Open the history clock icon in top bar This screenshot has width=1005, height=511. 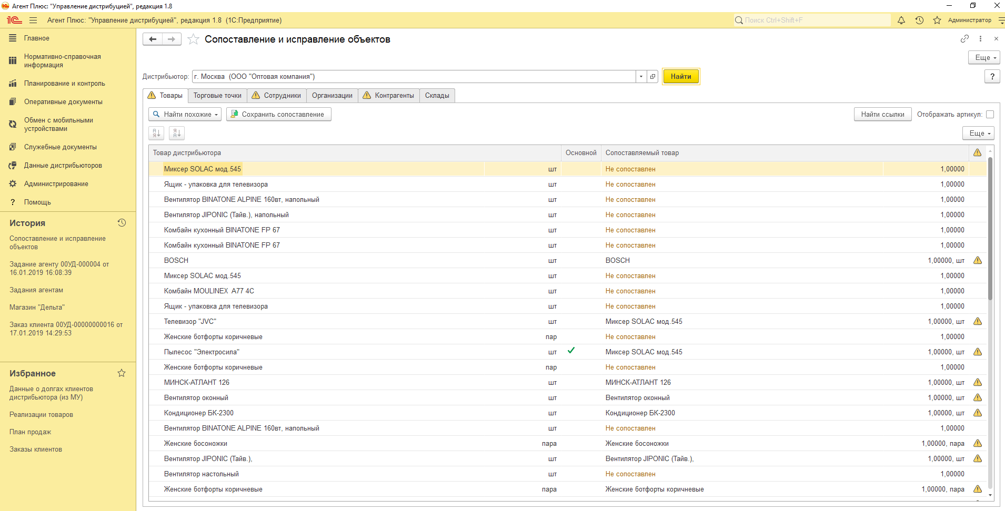[x=919, y=20]
